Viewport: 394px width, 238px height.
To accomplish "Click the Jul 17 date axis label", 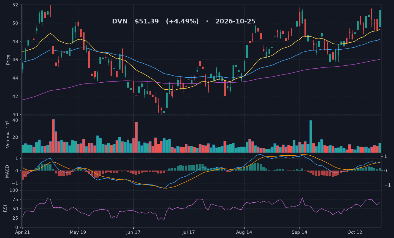I will [x=189, y=232].
